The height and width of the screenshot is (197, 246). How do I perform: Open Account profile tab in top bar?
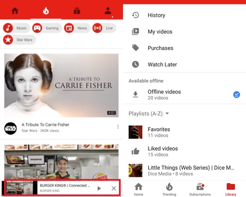pyautogui.click(x=108, y=11)
